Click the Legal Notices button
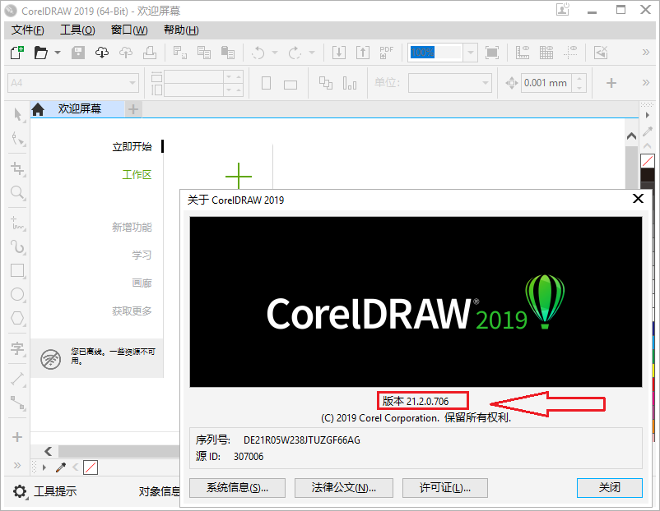660x511 pixels. [344, 487]
